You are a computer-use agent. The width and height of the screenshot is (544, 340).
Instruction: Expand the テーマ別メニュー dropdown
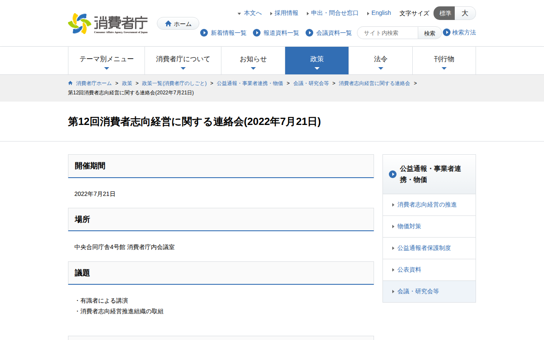click(x=107, y=61)
